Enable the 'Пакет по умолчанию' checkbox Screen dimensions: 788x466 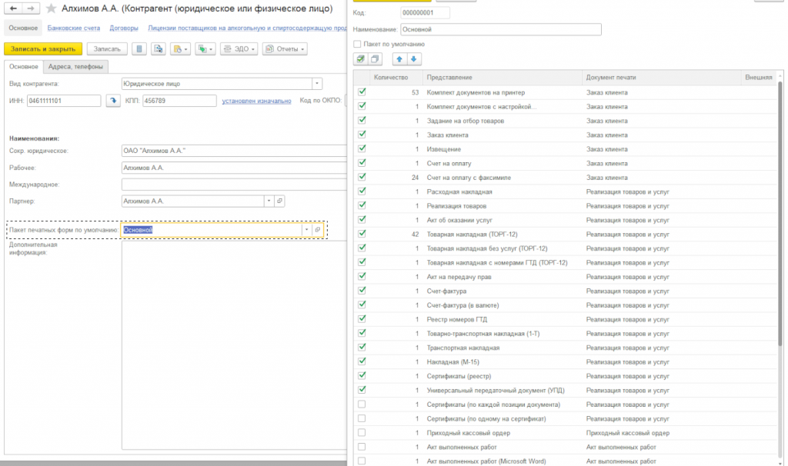tap(357, 45)
